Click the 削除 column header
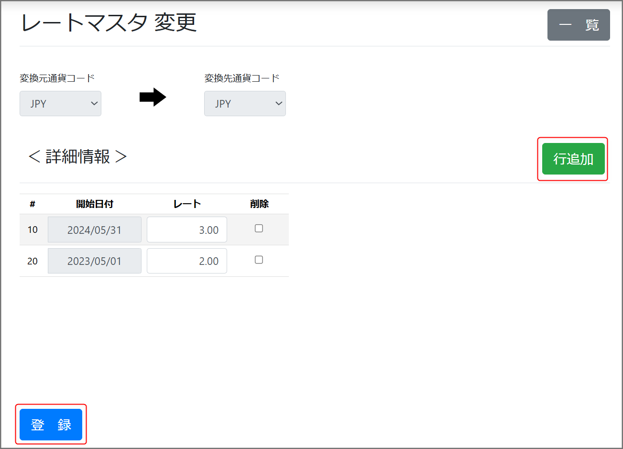Screen dimensions: 623x449 click(259, 204)
